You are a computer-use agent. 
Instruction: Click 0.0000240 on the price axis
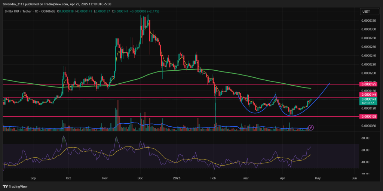(x=368, y=55)
